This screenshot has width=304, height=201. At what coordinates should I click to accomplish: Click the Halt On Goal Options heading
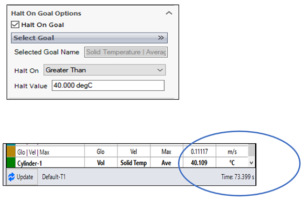pyautogui.click(x=46, y=14)
